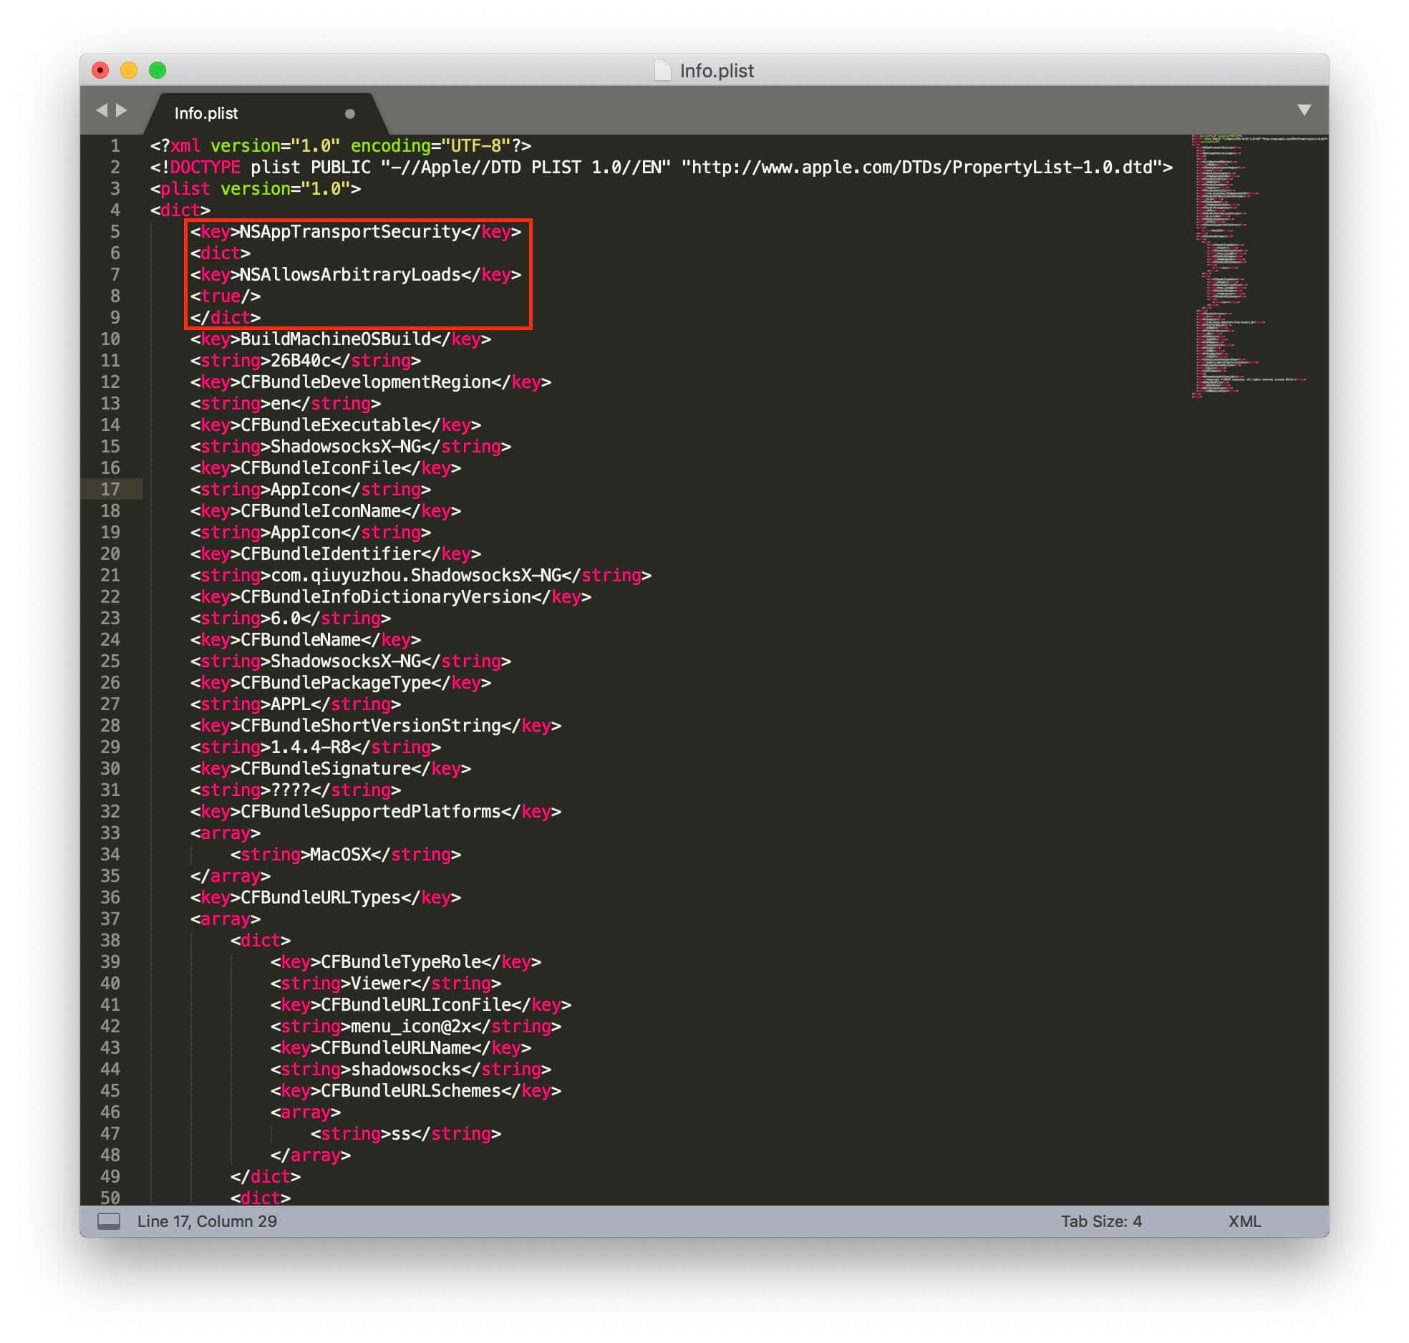This screenshot has height=1343, width=1409.
Task: Click the yellow minimize window button
Action: [x=129, y=70]
